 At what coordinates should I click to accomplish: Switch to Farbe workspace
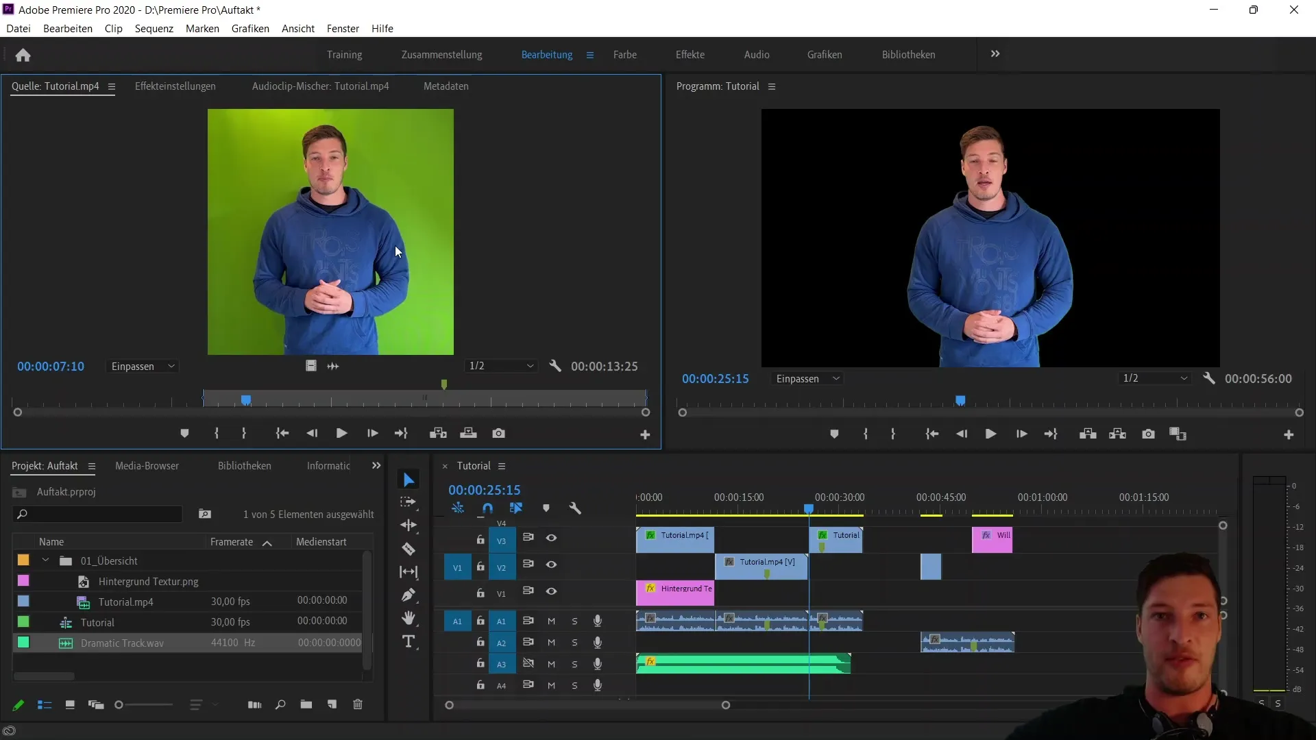[x=625, y=55]
